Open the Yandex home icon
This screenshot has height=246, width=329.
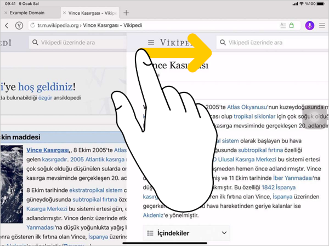[x=19, y=25]
